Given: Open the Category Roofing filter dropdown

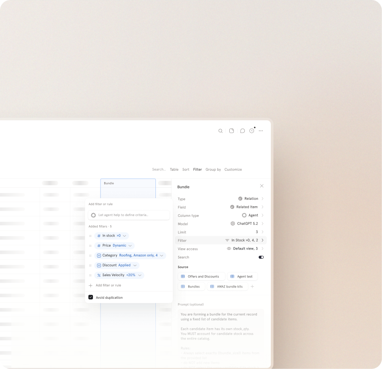Looking at the screenshot, I should 162,256.
